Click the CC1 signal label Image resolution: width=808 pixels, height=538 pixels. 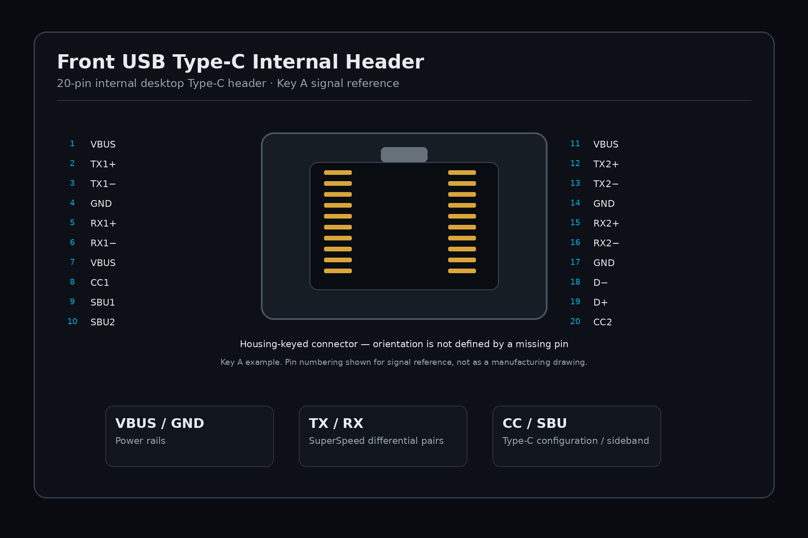tap(100, 283)
